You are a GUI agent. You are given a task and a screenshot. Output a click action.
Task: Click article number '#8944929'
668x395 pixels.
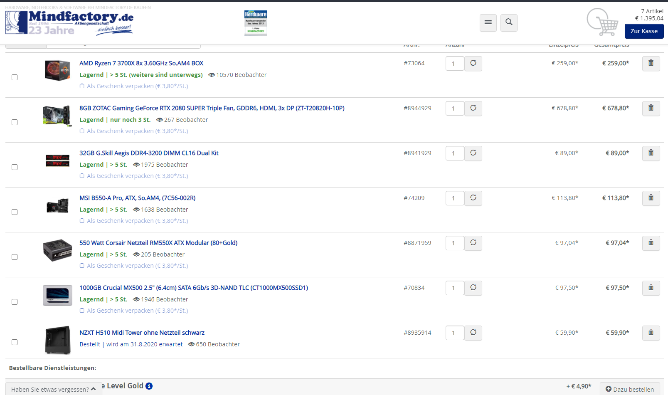417,108
